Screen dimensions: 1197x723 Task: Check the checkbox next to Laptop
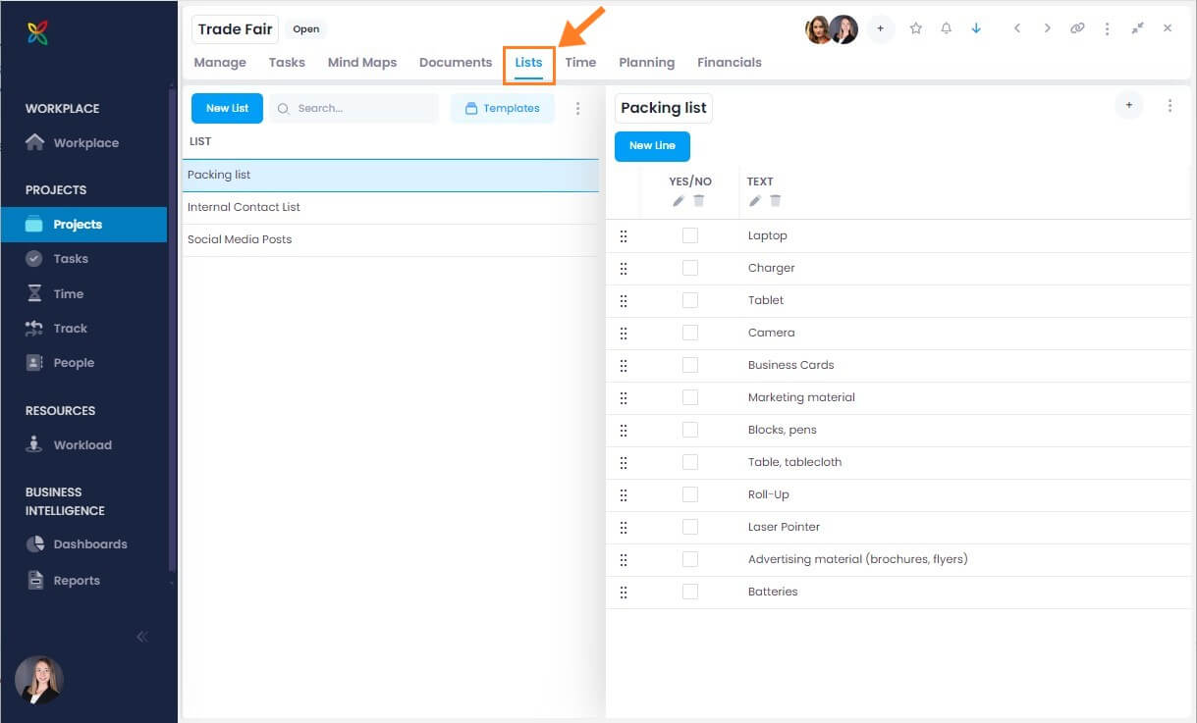click(x=690, y=235)
